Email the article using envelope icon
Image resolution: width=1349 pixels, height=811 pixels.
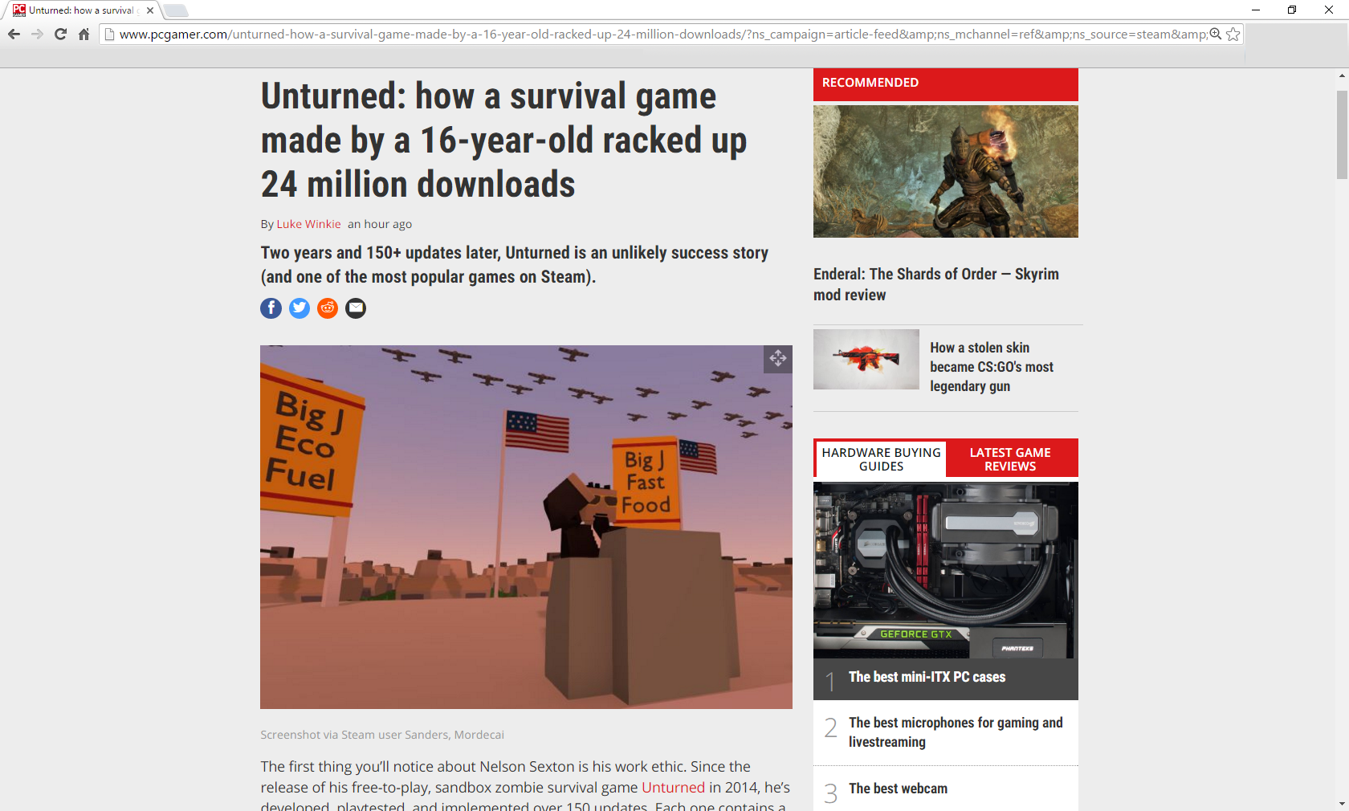(x=356, y=308)
